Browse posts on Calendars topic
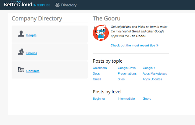 pos(100,68)
